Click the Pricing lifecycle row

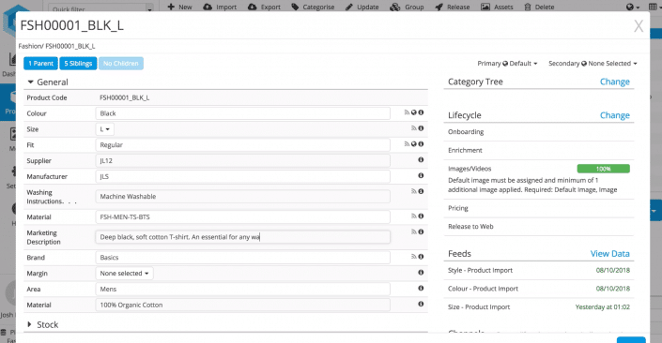pyautogui.click(x=539, y=208)
